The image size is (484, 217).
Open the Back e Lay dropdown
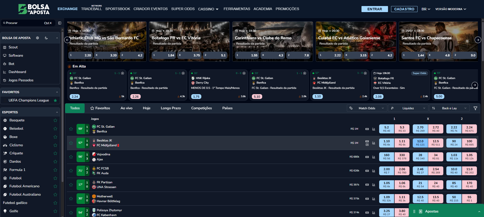tap(449, 108)
